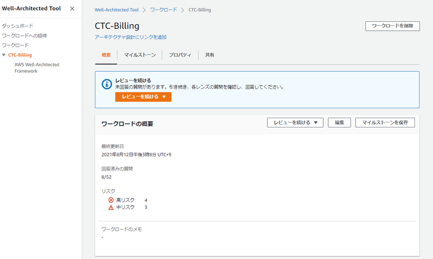Image resolution: width=433 pixels, height=259 pixels.
Task: Click the ワークロードの概要 heading
Action: click(x=127, y=124)
